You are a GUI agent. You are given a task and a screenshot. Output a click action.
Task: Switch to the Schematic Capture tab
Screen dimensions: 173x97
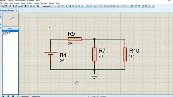(x=7, y=10)
